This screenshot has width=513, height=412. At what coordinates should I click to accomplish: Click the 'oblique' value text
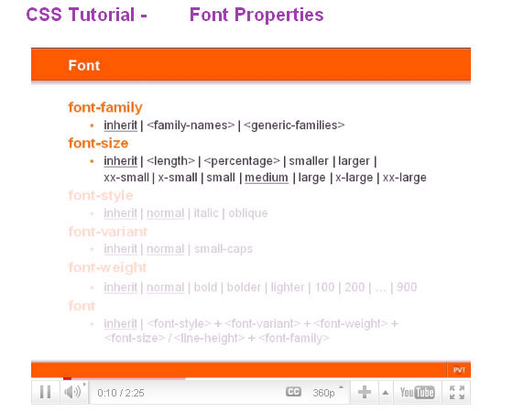coord(248,213)
